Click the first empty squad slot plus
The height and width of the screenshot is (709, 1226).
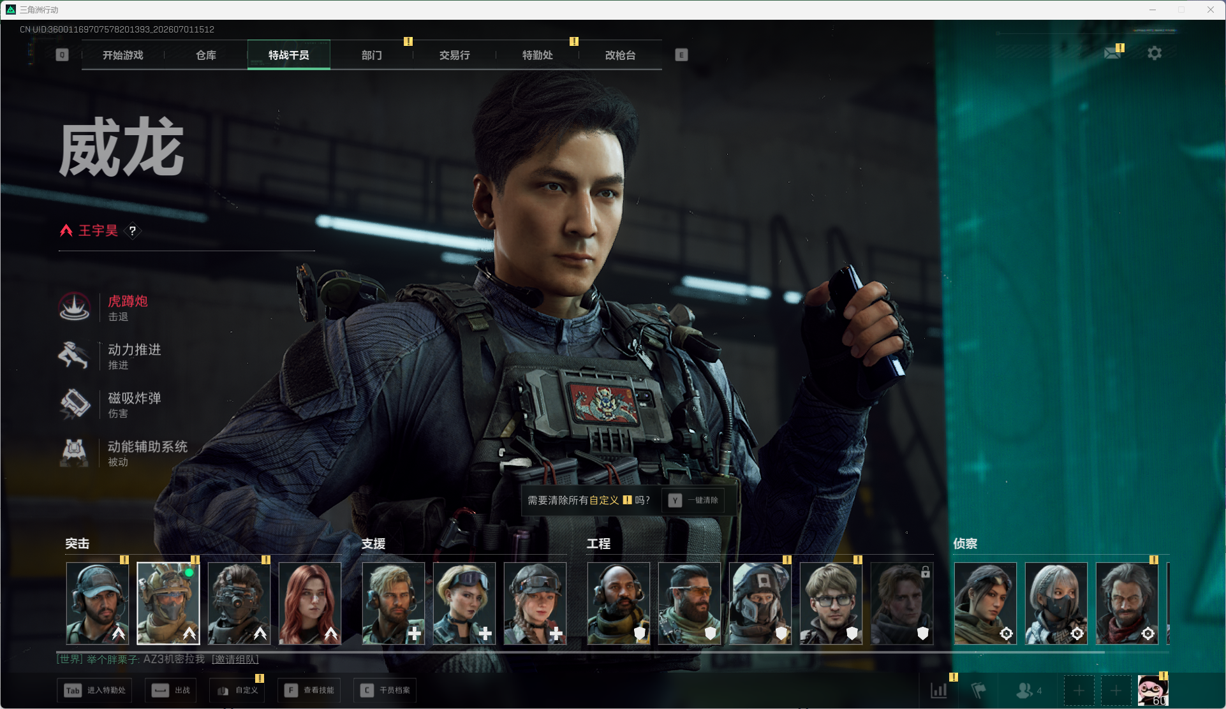coord(1079,691)
